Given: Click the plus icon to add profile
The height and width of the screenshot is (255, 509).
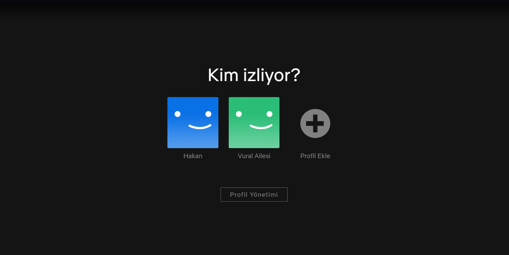Looking at the screenshot, I should (x=315, y=123).
